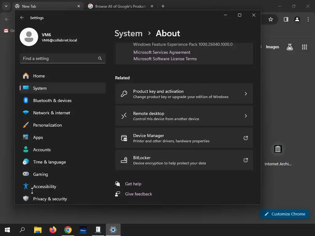Open the Windows Start menu
The height and width of the screenshot is (236, 315).
click(7, 230)
